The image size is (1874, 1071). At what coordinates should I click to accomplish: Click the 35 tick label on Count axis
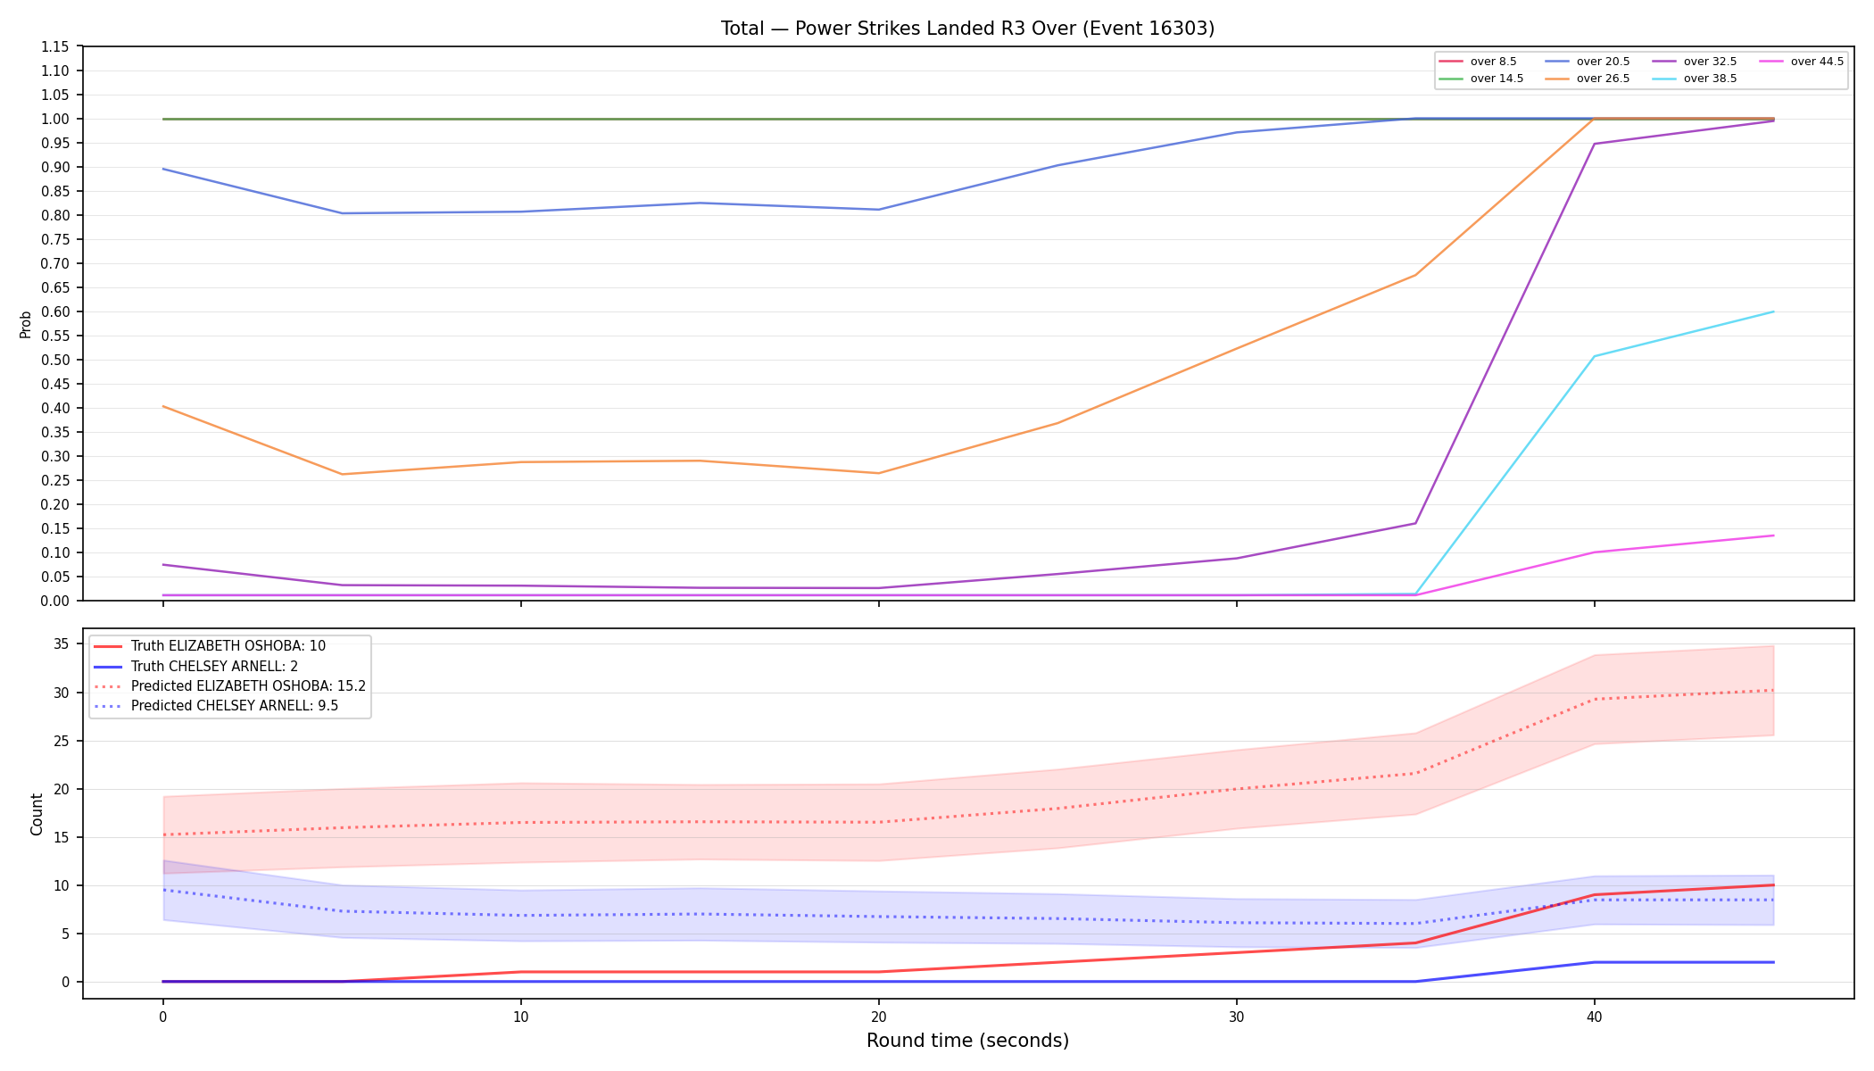coord(62,643)
